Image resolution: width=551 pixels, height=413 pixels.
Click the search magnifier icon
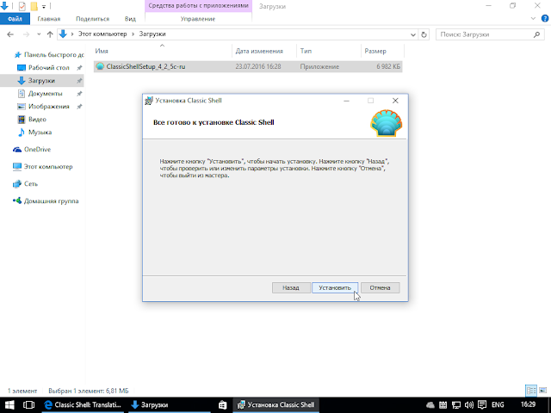coord(536,34)
